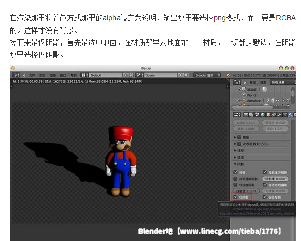Select the Material sphere tab icon
The width and height of the screenshot is (301, 241).
click(291, 115)
